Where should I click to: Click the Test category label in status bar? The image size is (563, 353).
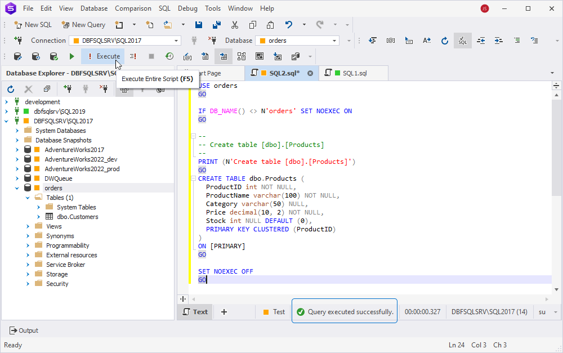(279, 312)
